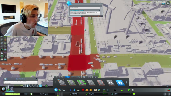The image size is (171, 96).
Task: Select the bulldozer tool
Action: click(x=169, y=90)
